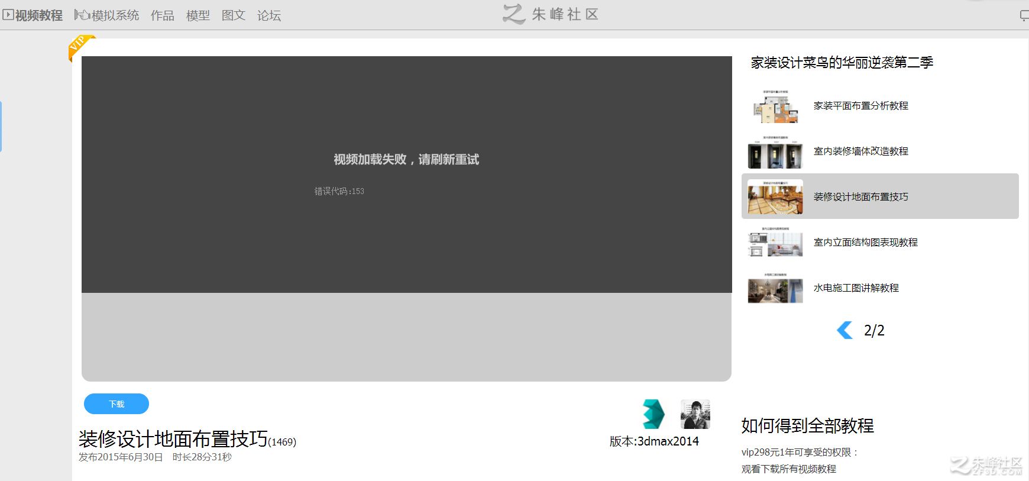1029x481 pixels.
Task: Click the 错误代码:153 text
Action: tap(339, 191)
